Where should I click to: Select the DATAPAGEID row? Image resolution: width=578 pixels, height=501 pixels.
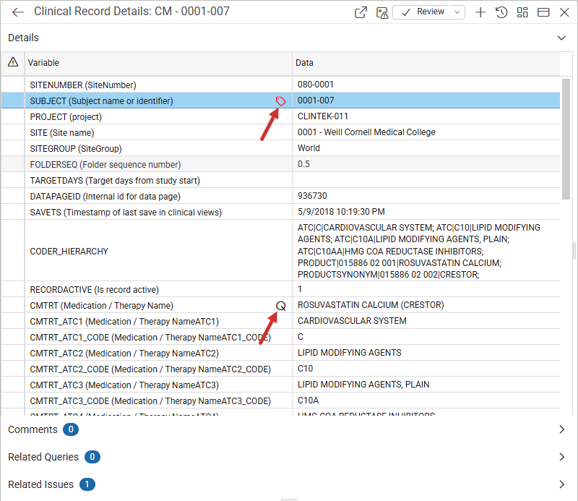(x=280, y=196)
